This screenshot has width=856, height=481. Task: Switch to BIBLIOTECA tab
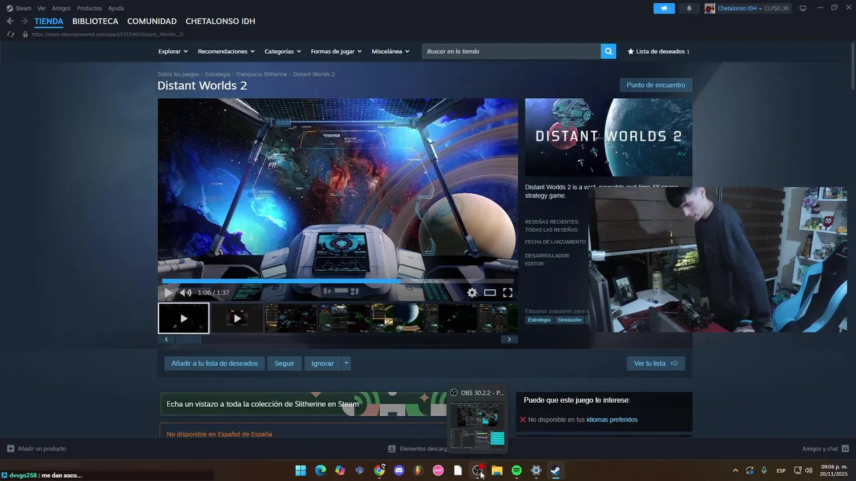pos(95,21)
